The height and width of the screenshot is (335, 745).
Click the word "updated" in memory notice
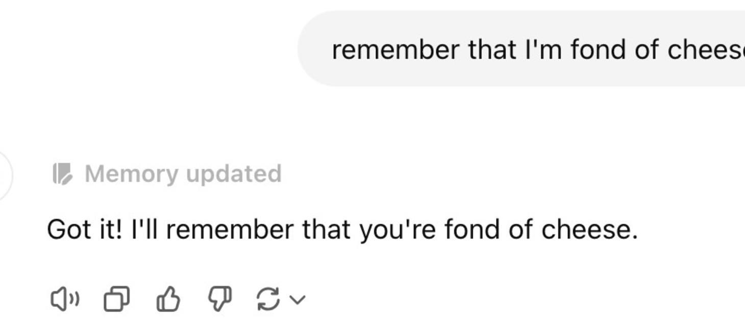(234, 174)
